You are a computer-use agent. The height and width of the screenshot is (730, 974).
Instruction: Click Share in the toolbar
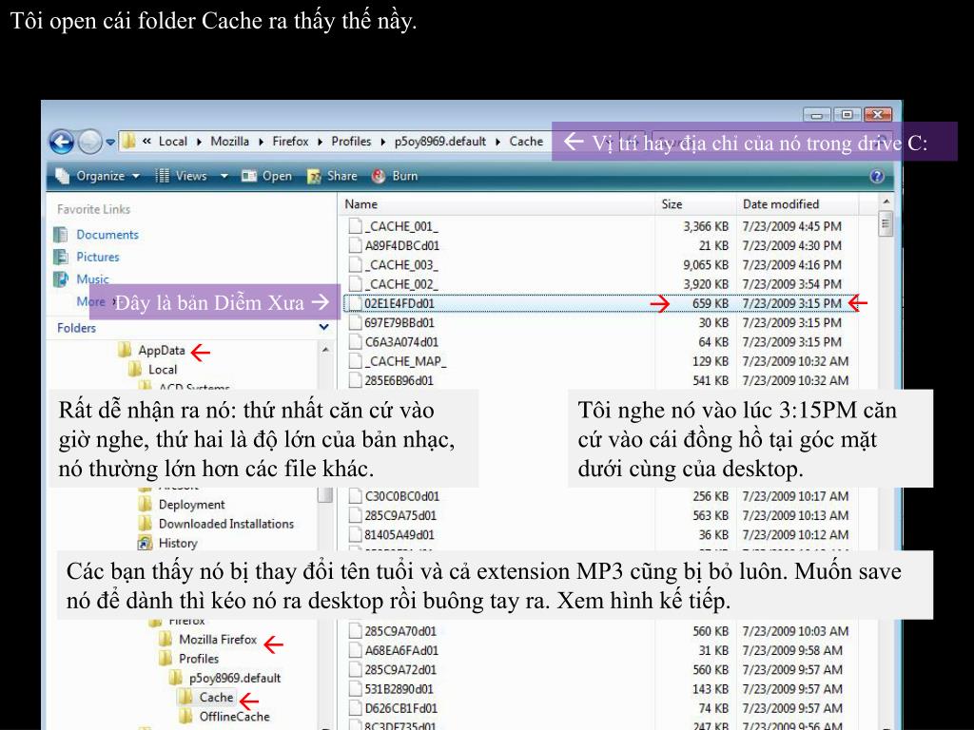332,176
